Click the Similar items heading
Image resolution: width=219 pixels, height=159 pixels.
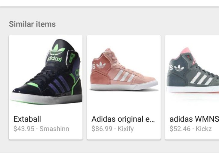point(32,24)
